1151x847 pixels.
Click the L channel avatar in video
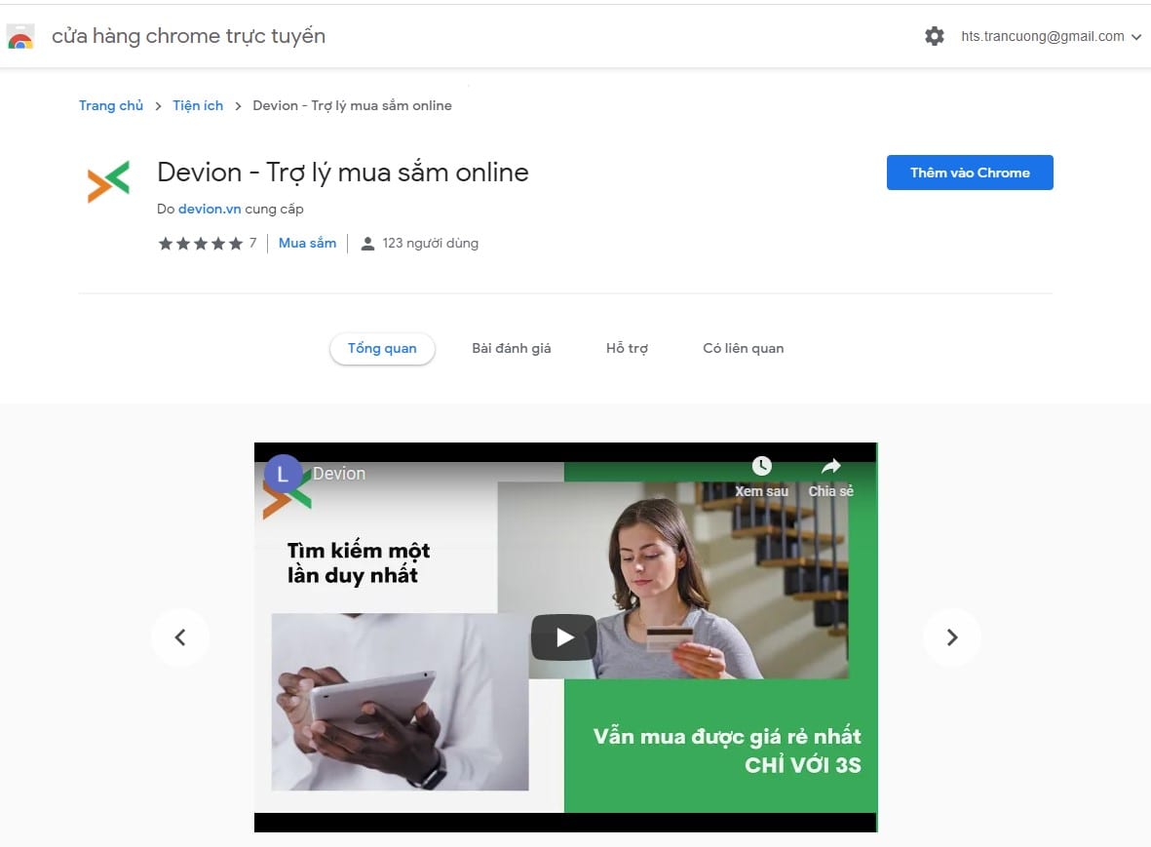[x=283, y=474]
